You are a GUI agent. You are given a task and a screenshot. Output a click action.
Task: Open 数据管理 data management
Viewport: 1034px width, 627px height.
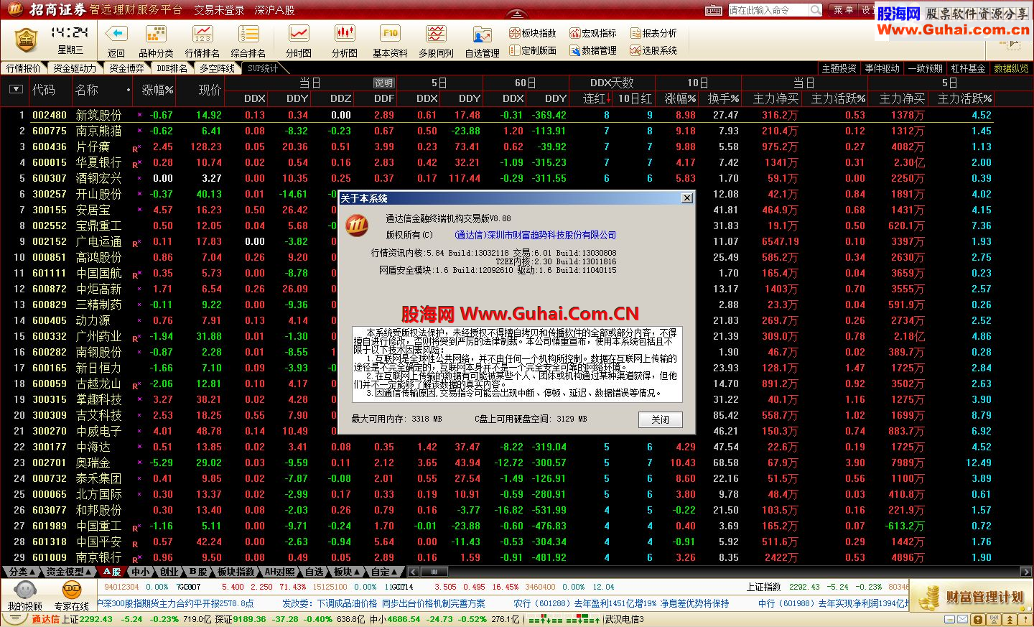click(593, 50)
